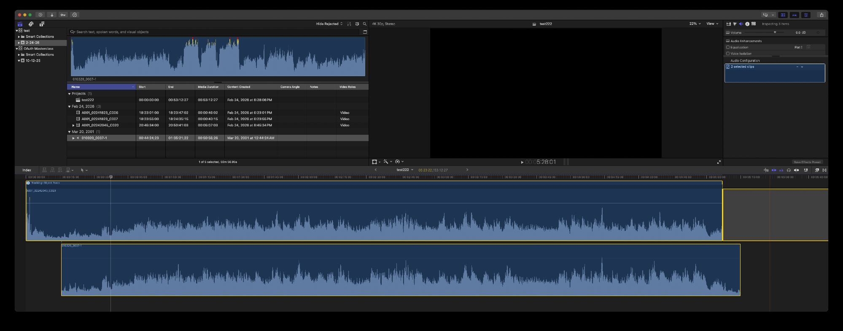Adjust the Volume slider handle
This screenshot has width=843, height=331.
(775, 32)
